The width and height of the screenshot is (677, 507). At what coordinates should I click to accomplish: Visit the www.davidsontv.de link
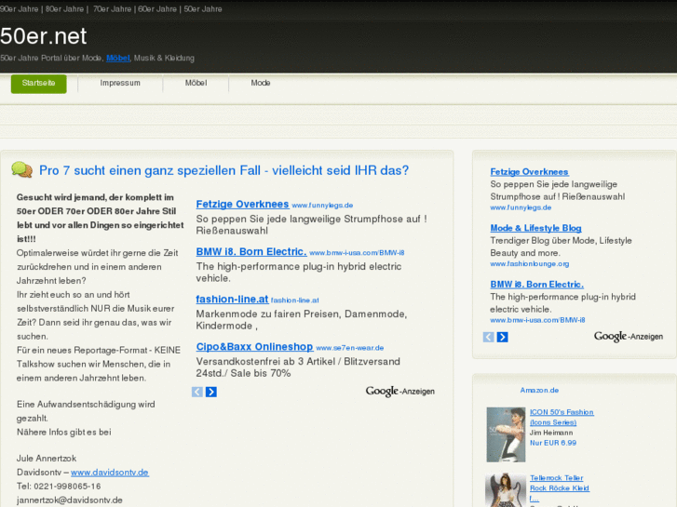click(x=110, y=473)
